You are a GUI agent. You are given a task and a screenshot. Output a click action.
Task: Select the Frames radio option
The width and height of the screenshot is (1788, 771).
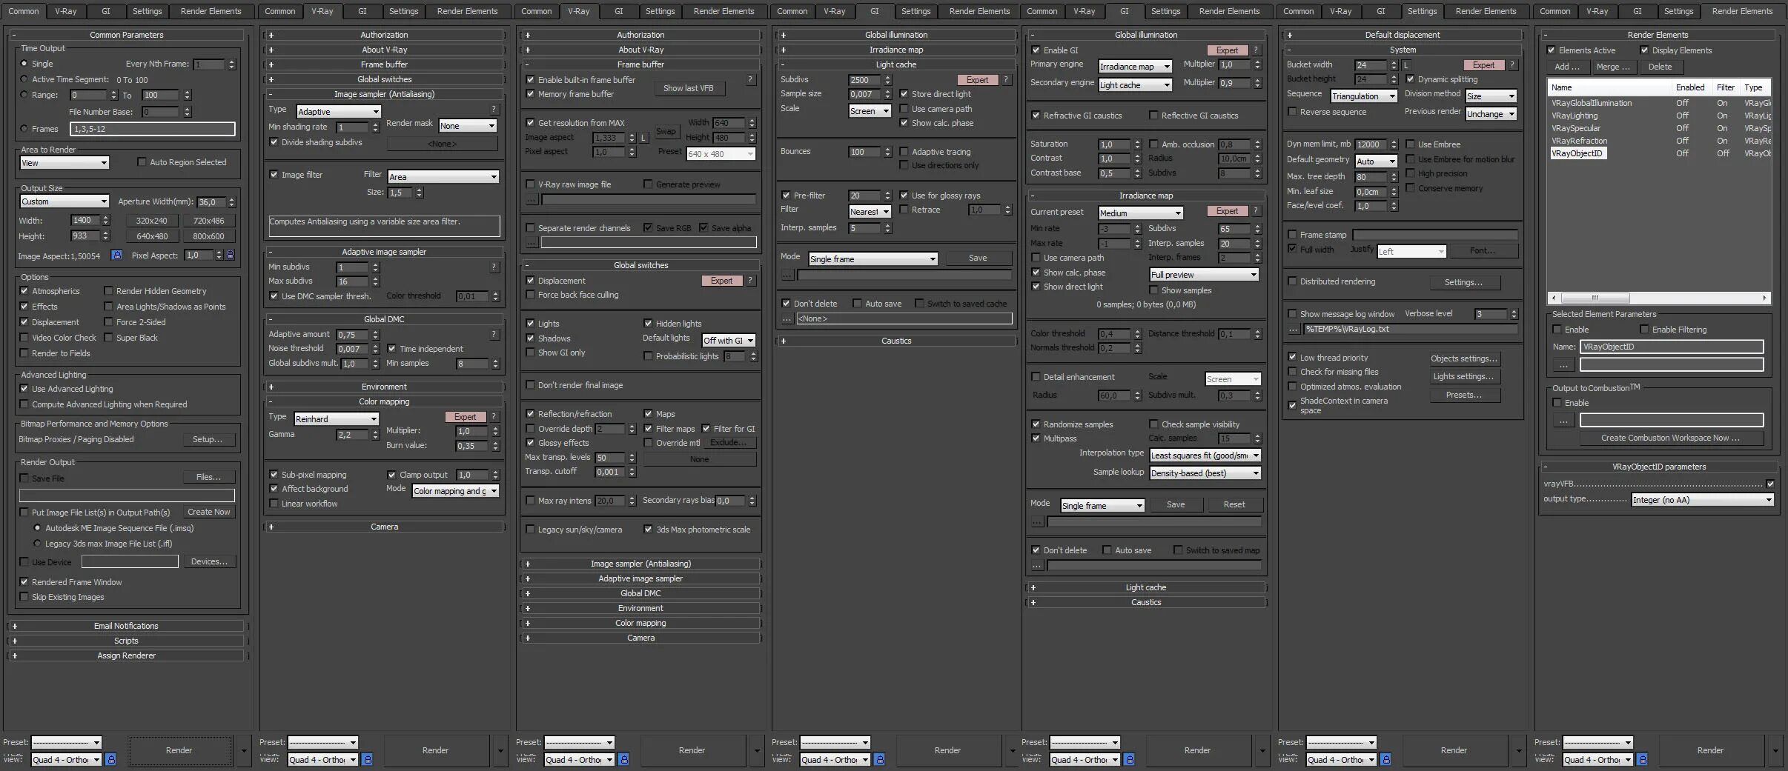point(24,129)
